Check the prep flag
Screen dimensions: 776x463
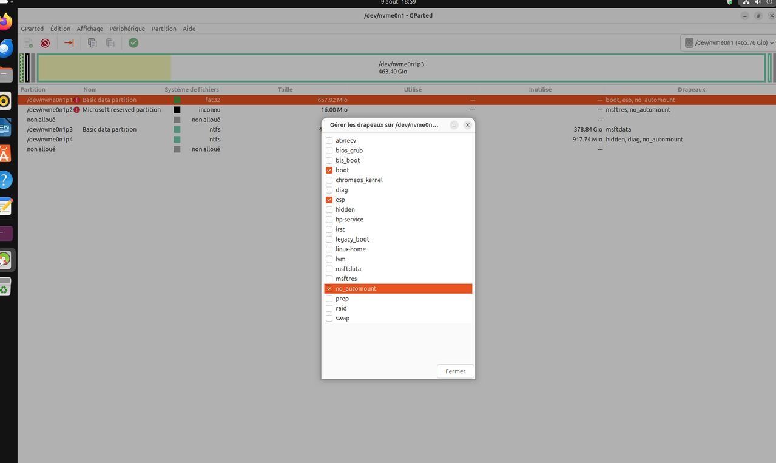point(329,299)
